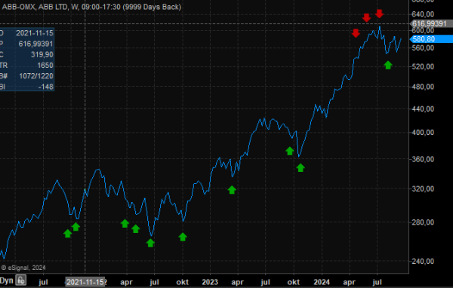Click the 400,00 price axis label
The width and height of the screenshot is (453, 288).
[423, 133]
